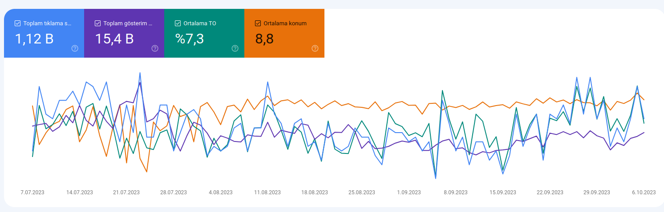Uncheck the Toplam tıklama checkbox

[18, 24]
